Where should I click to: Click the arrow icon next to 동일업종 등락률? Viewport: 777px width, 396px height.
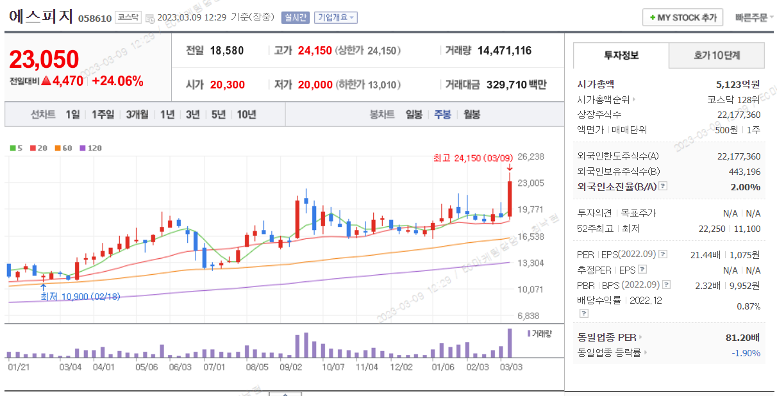(645, 352)
